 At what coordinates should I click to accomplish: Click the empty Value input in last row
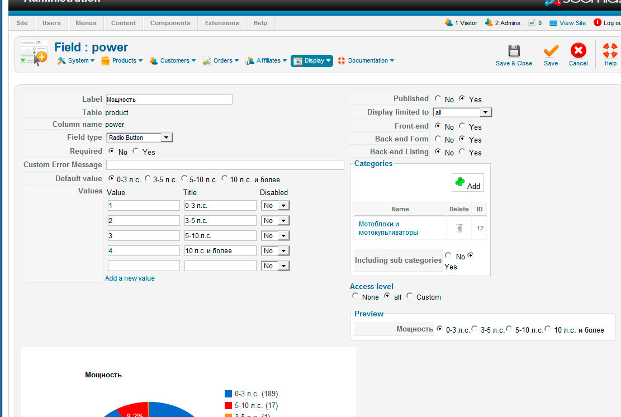144,266
